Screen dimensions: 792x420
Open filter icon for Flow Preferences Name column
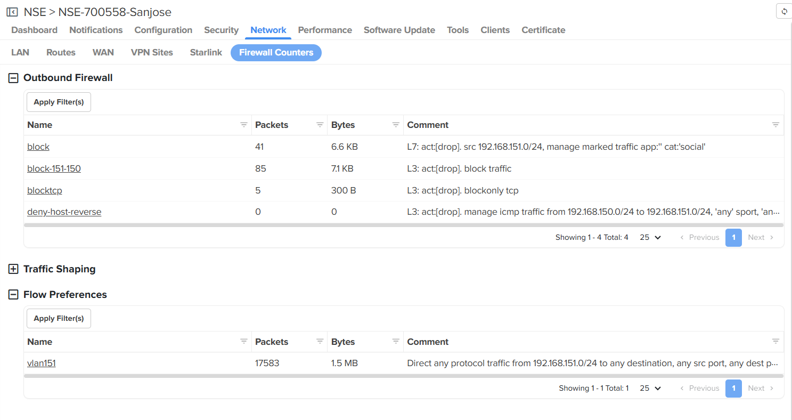(243, 342)
